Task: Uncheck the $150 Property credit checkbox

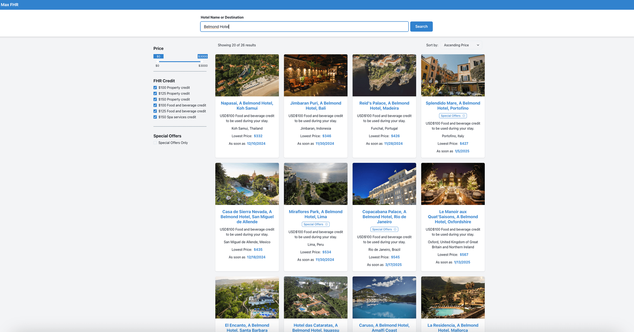Action: click(155, 99)
